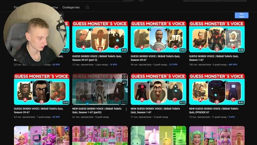Click the '469 VPH' stat text
This screenshot has height=145, width=257.
point(233,64)
